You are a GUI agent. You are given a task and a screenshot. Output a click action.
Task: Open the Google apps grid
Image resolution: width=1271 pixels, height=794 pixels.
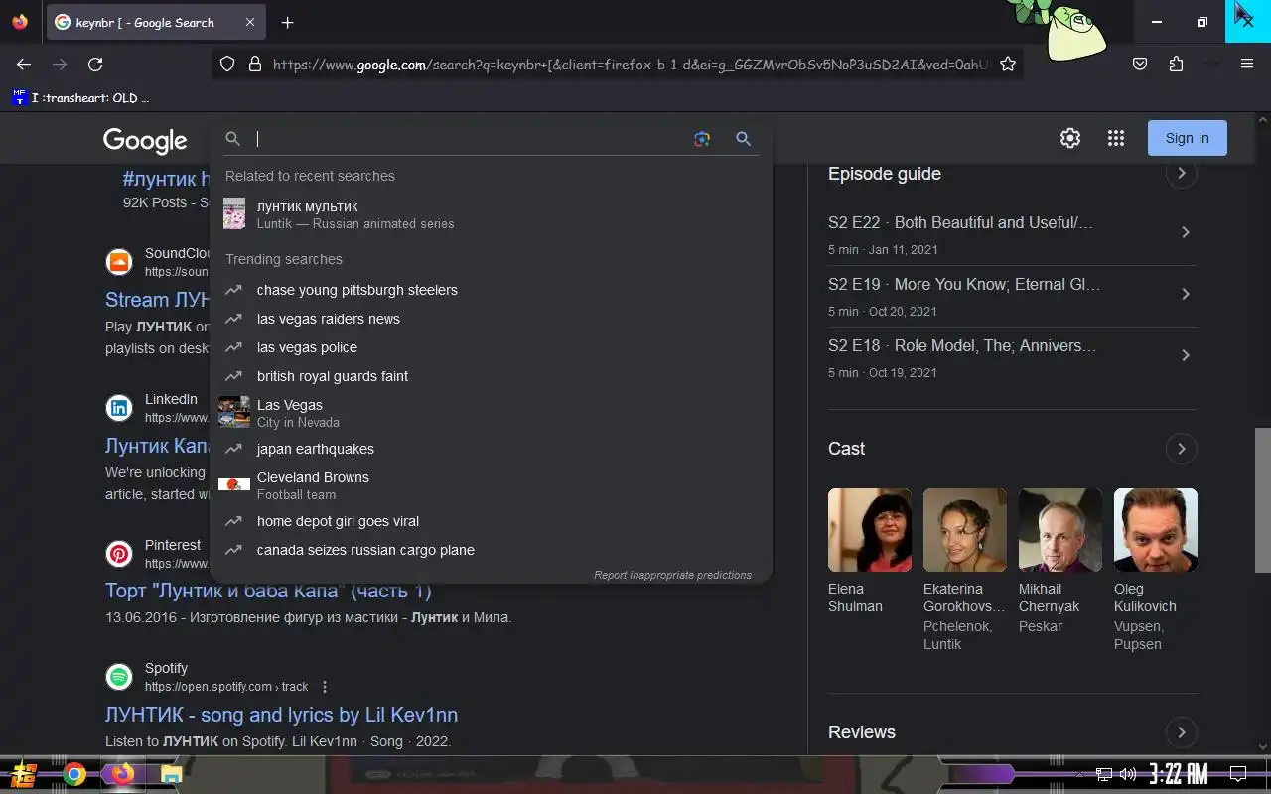click(1115, 138)
